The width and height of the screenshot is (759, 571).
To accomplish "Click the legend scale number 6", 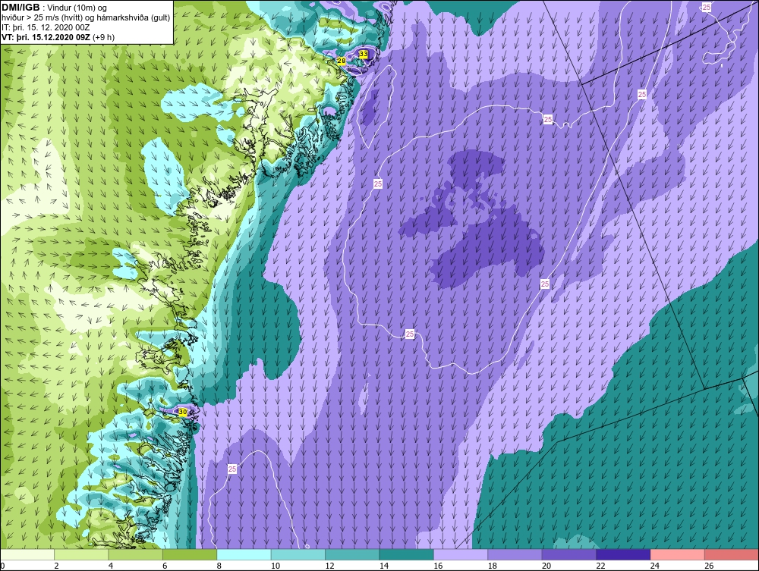I will [x=165, y=566].
